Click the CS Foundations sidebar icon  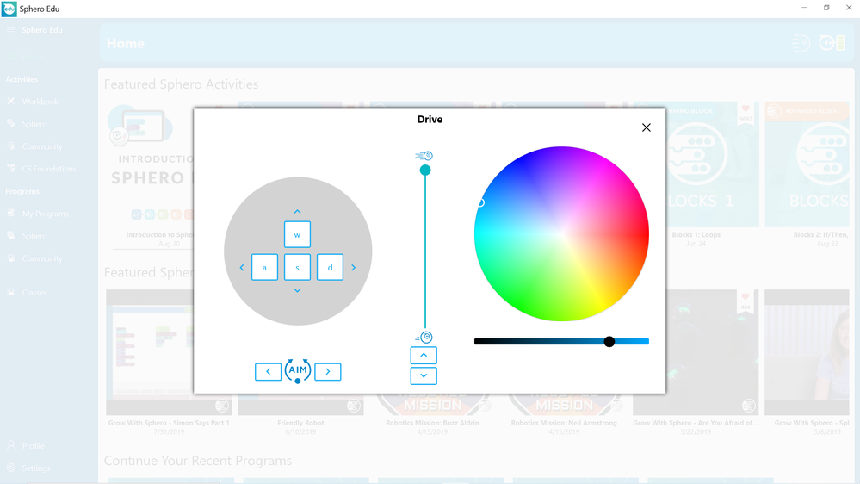[11, 169]
